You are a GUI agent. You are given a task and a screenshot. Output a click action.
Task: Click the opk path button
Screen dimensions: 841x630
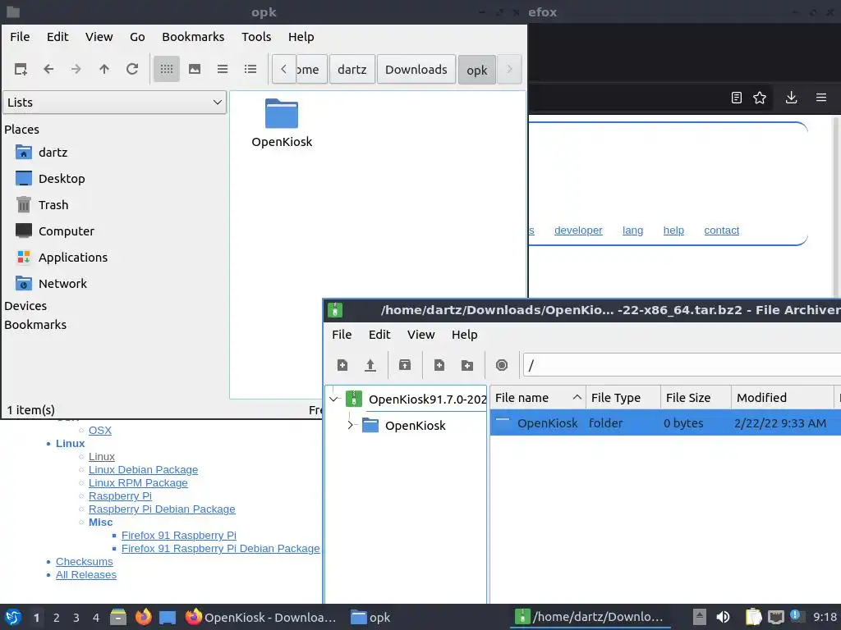click(x=477, y=70)
